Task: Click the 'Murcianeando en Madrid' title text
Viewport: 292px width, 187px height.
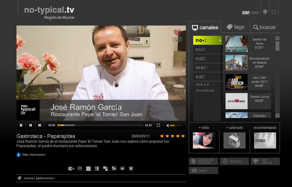Action: 259,60
